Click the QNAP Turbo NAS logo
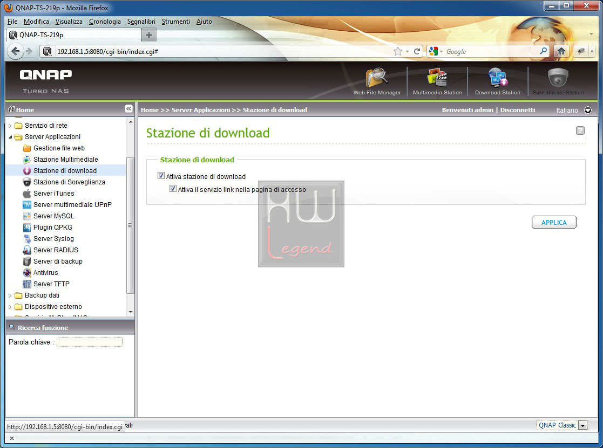The height and width of the screenshot is (448, 603). coord(46,81)
